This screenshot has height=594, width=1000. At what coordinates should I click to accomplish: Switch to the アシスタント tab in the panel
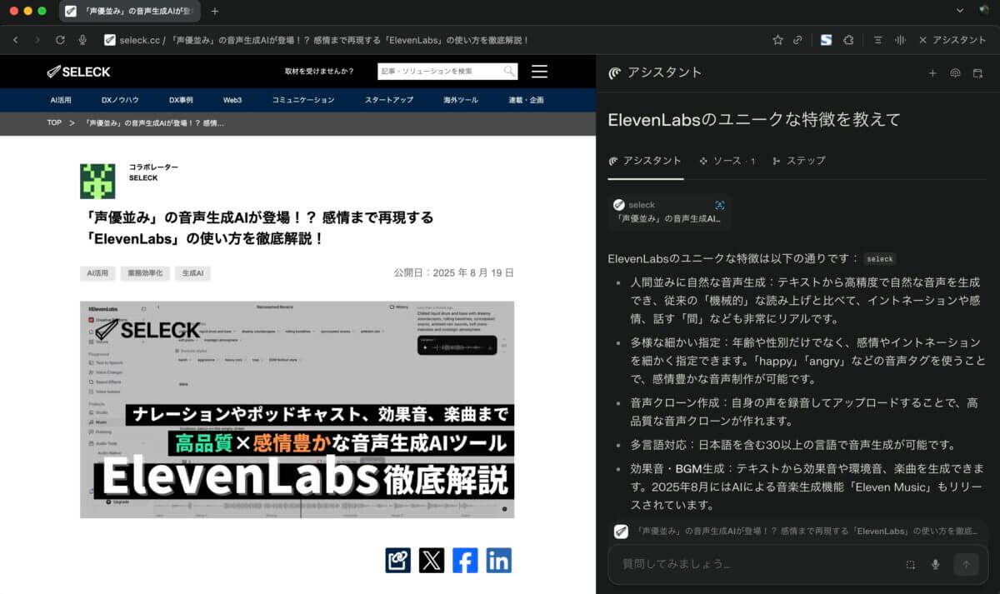645,161
